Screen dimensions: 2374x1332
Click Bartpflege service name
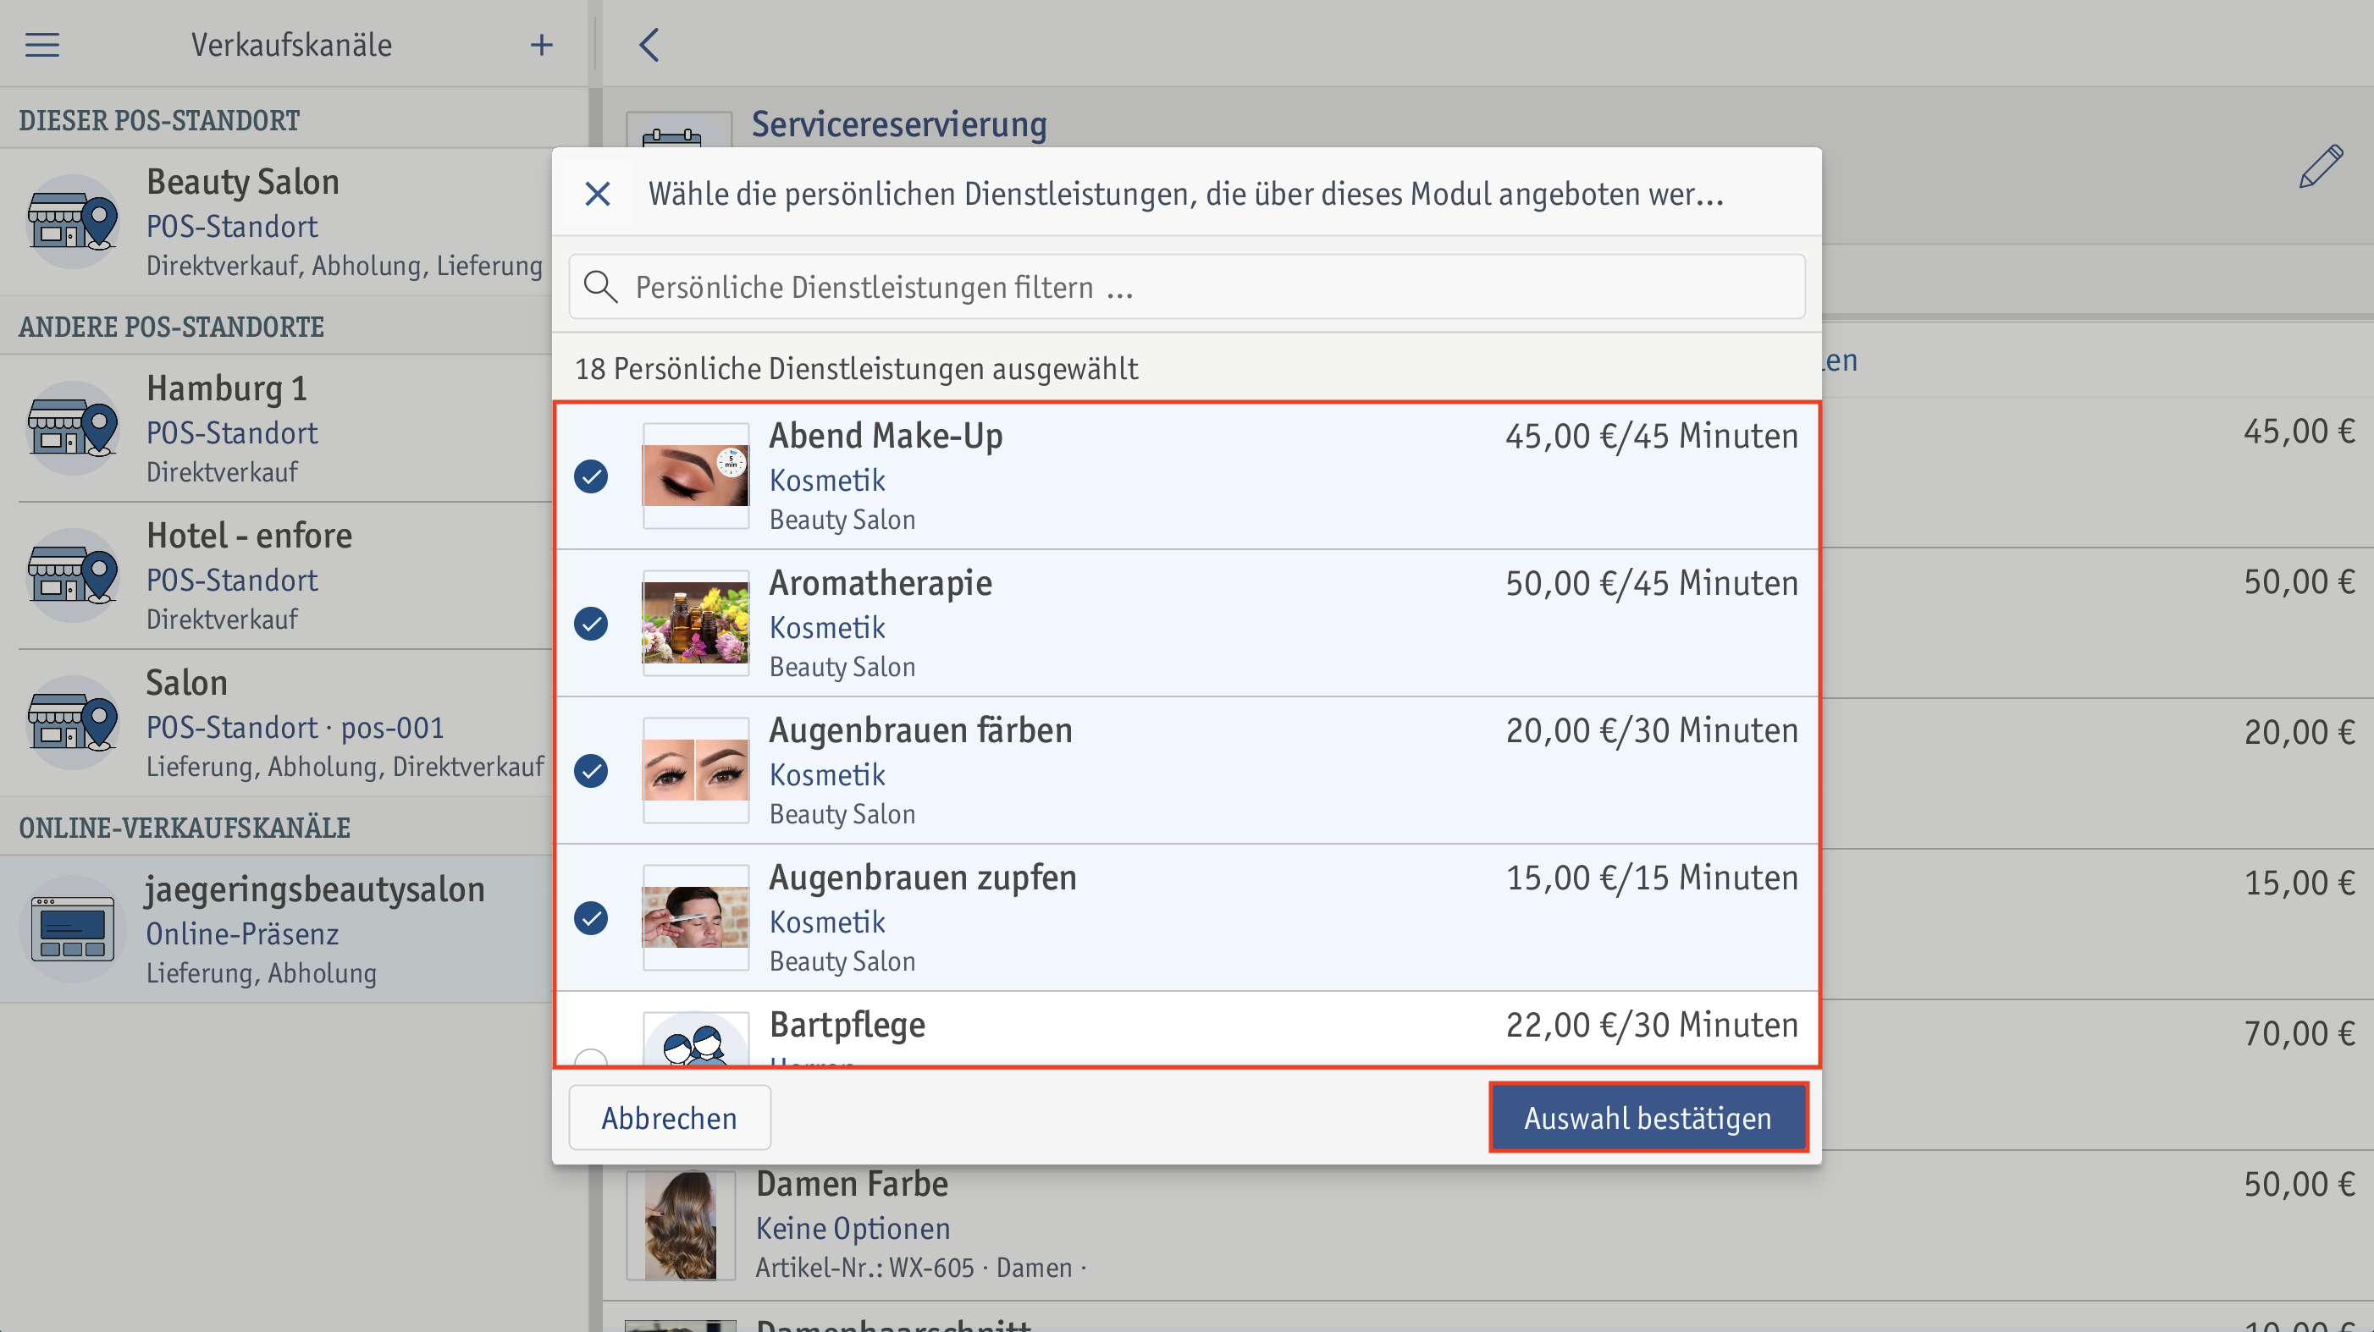pyautogui.click(x=847, y=1026)
